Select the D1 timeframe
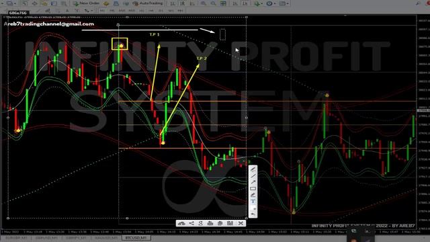The width and height of the screenshot is (430, 242). [161, 11]
